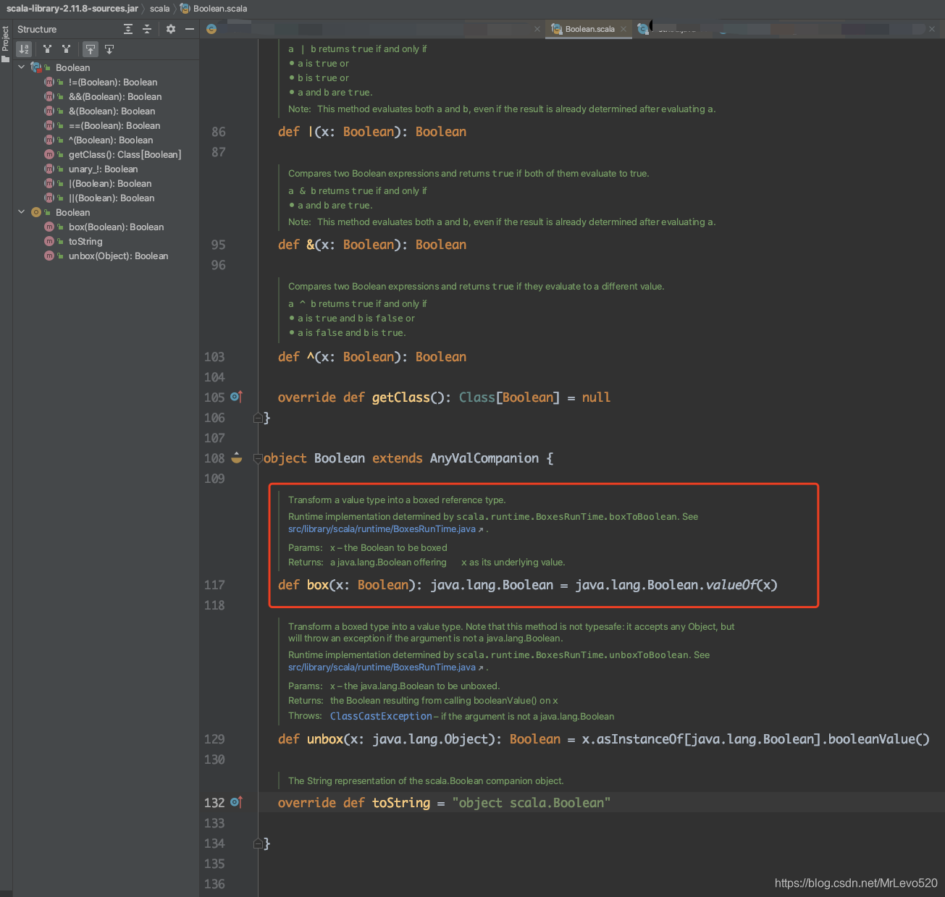Screen dimensions: 945x897
Task: Select &(Boolean): Boolean in Structure tree
Action: click(x=112, y=111)
